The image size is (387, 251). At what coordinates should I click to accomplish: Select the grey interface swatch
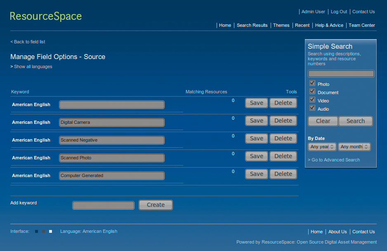tap(43, 232)
